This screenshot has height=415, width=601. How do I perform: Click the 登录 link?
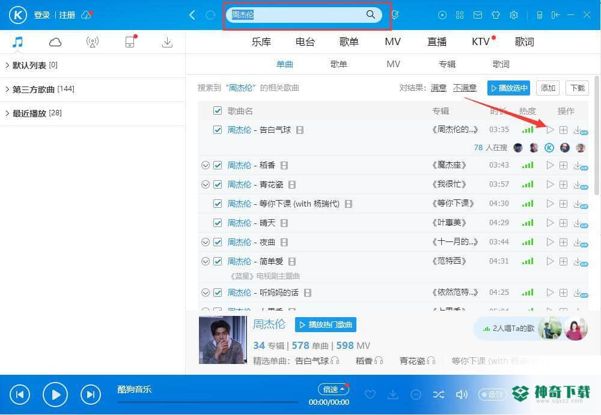42,15
